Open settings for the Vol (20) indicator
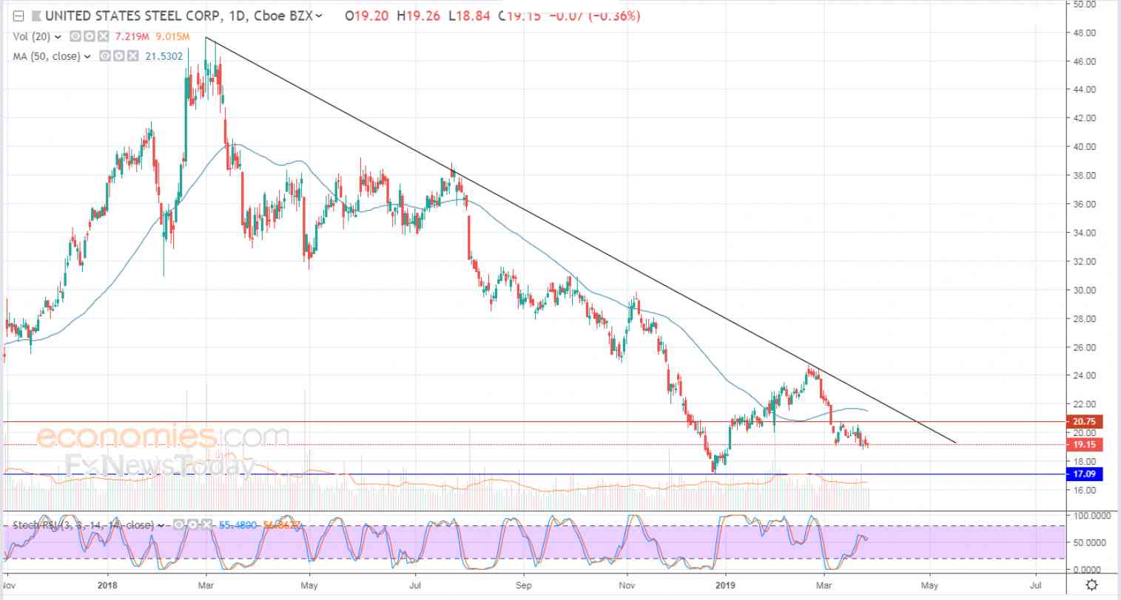This screenshot has height=600, width=1121. 88,36
